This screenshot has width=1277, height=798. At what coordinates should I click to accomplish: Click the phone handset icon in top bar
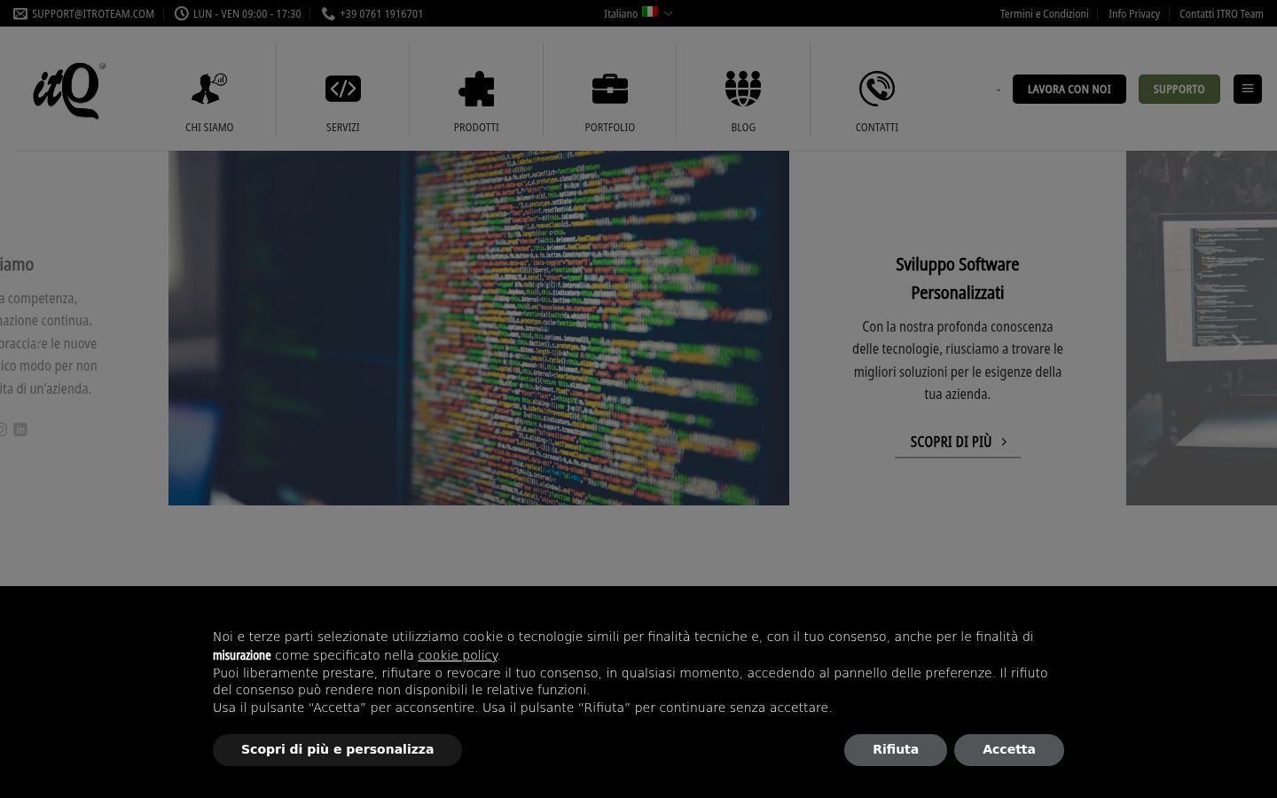[x=328, y=13]
